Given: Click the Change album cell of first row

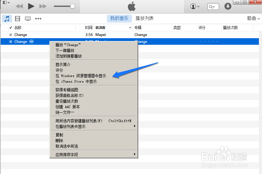Looking at the screenshot, I should coord(141,35).
